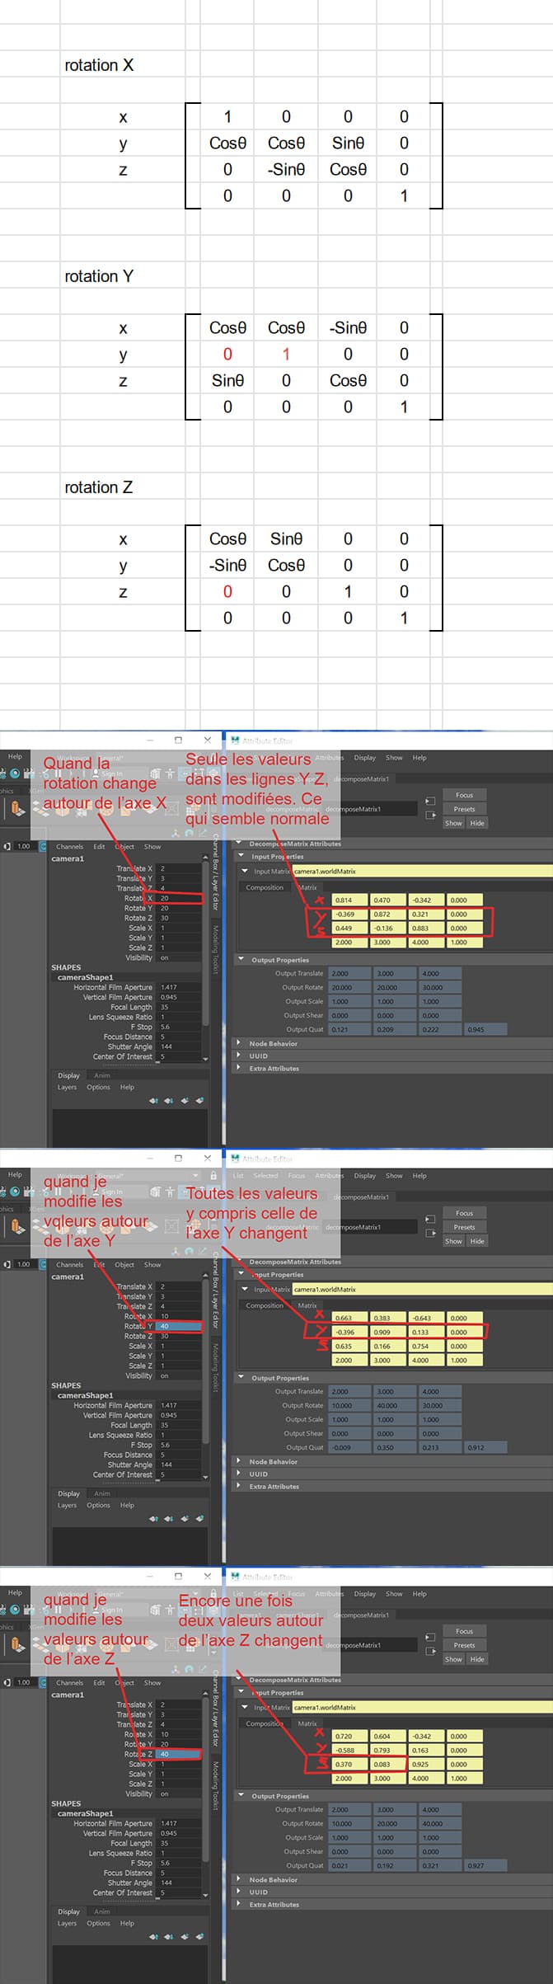Click the highlighted Rotate Y field showing 40
This screenshot has height=1984, width=553.
coord(179,1326)
